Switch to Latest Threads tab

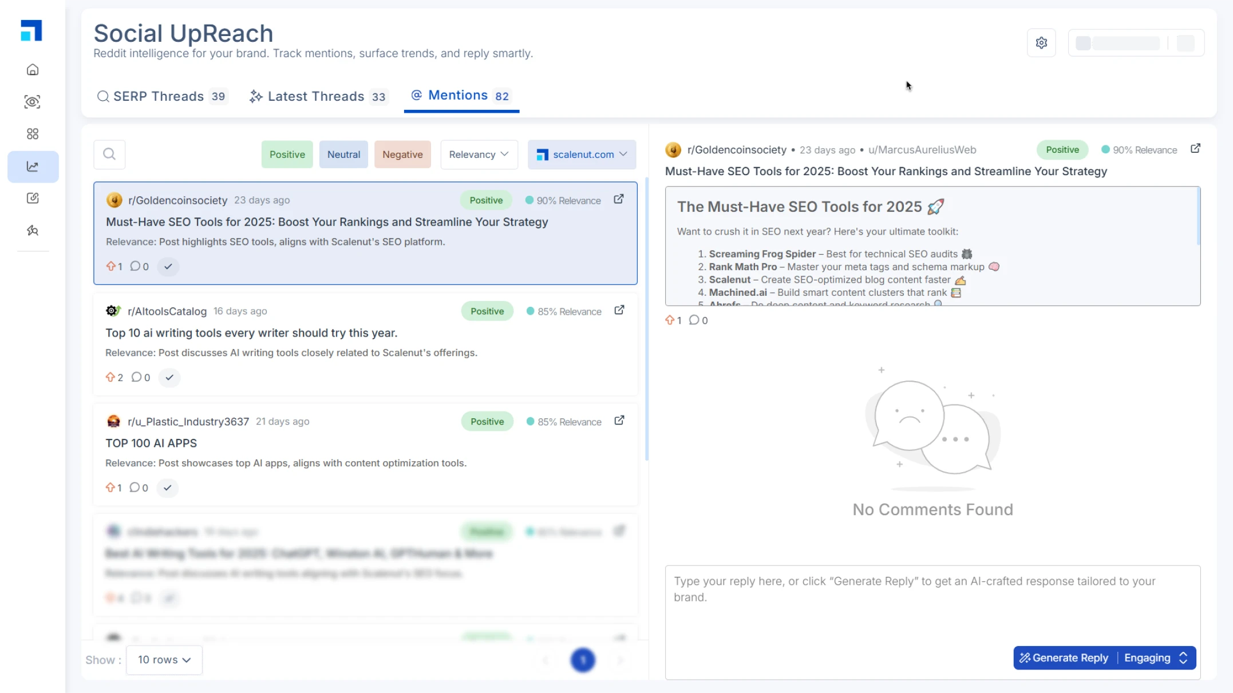[319, 96]
